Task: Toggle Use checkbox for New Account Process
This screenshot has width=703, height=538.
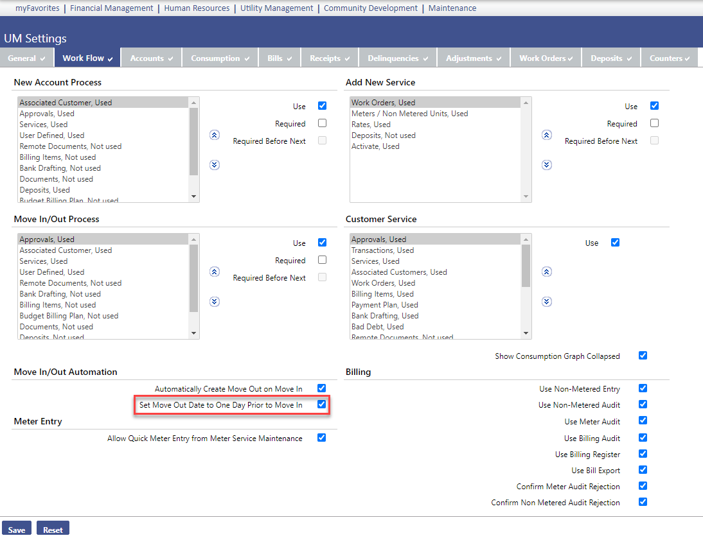Action: coord(323,106)
